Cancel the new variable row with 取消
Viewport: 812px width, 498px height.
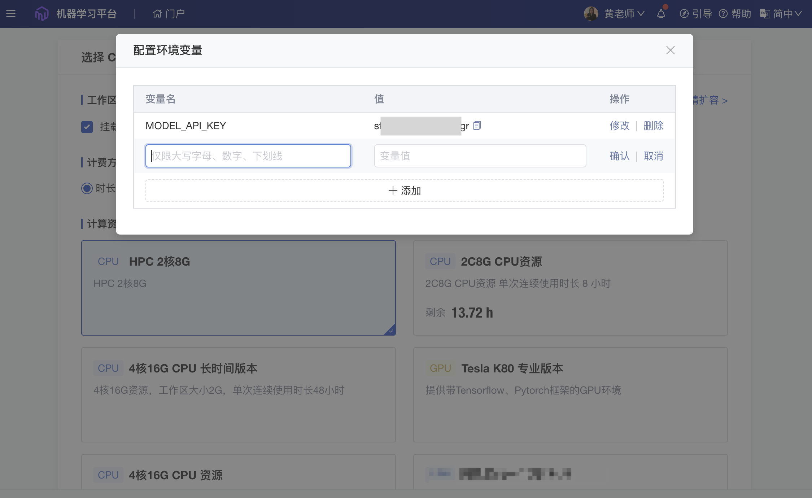(653, 156)
